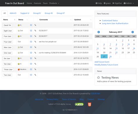The height and width of the screenshot is (114, 138).
Task: Click the star icon beside Testing News
Action: coord(98,78)
